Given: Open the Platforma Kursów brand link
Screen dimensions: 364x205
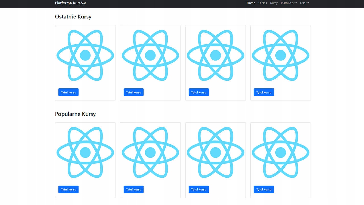Looking at the screenshot, I should pos(70,3).
